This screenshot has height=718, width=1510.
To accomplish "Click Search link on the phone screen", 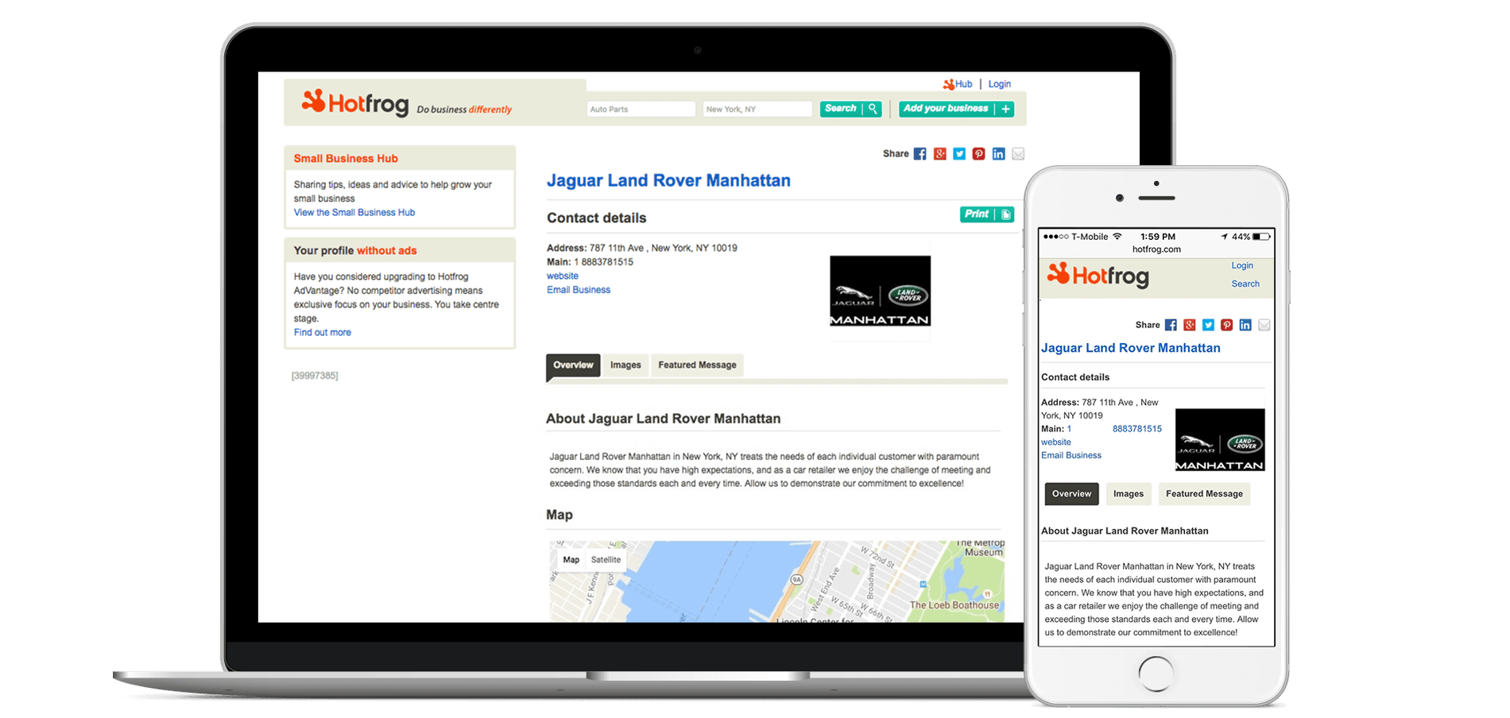I will 1245,284.
